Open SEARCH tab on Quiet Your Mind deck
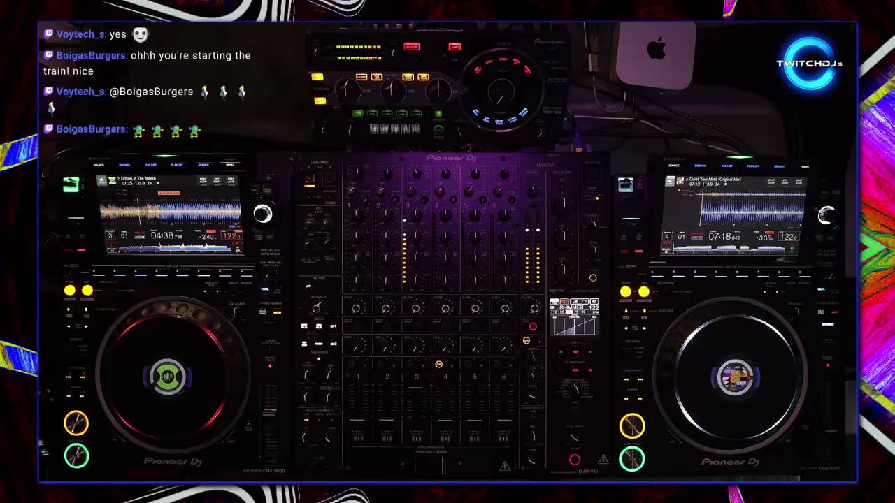The image size is (895, 503). coord(779,166)
